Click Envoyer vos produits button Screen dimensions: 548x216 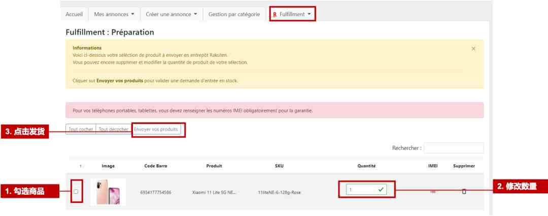156,129
